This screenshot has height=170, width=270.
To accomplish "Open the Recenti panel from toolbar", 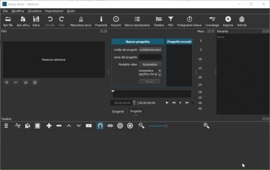I will tap(116, 21).
